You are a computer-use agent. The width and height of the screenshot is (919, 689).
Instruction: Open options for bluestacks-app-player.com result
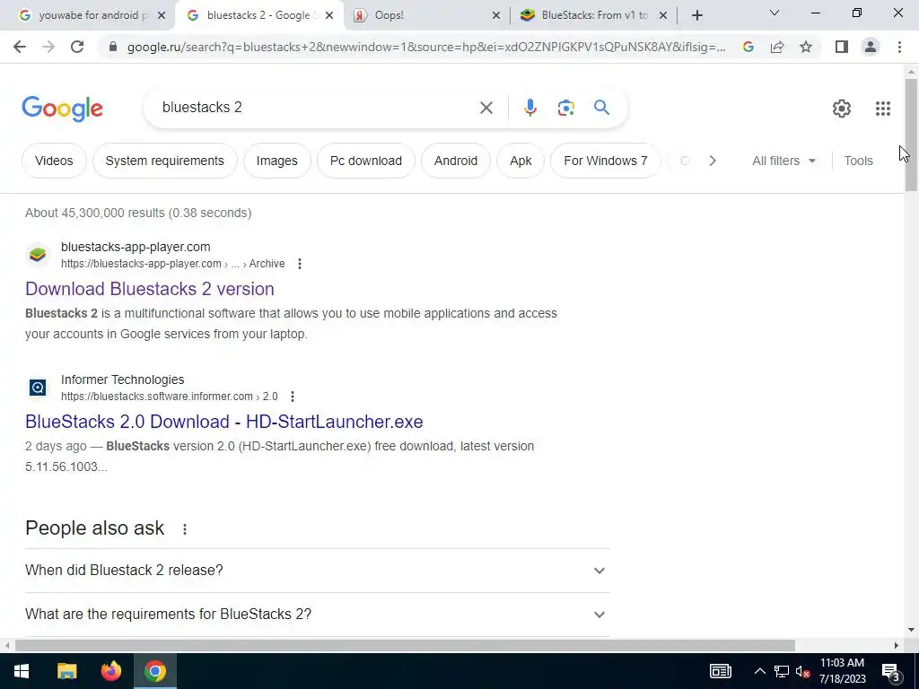(300, 264)
